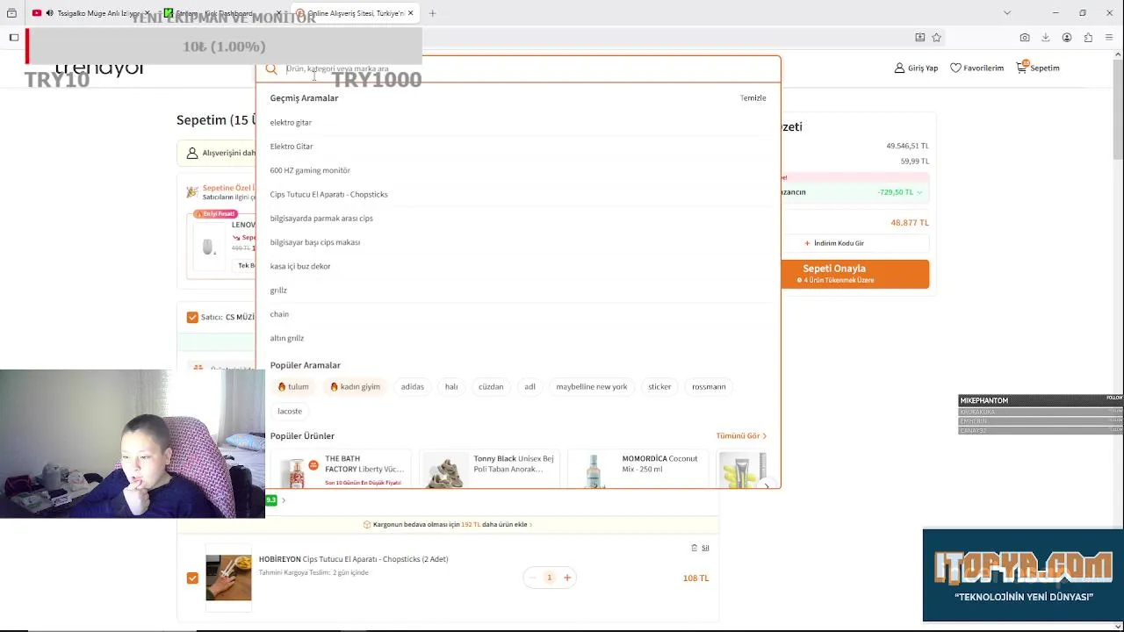1124x632 pixels.
Task: Click the browser screenshot camera icon
Action: click(x=1025, y=38)
